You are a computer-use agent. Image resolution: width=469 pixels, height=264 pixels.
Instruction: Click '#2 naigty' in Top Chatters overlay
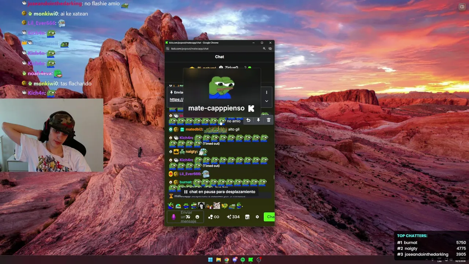pyautogui.click(x=407, y=248)
